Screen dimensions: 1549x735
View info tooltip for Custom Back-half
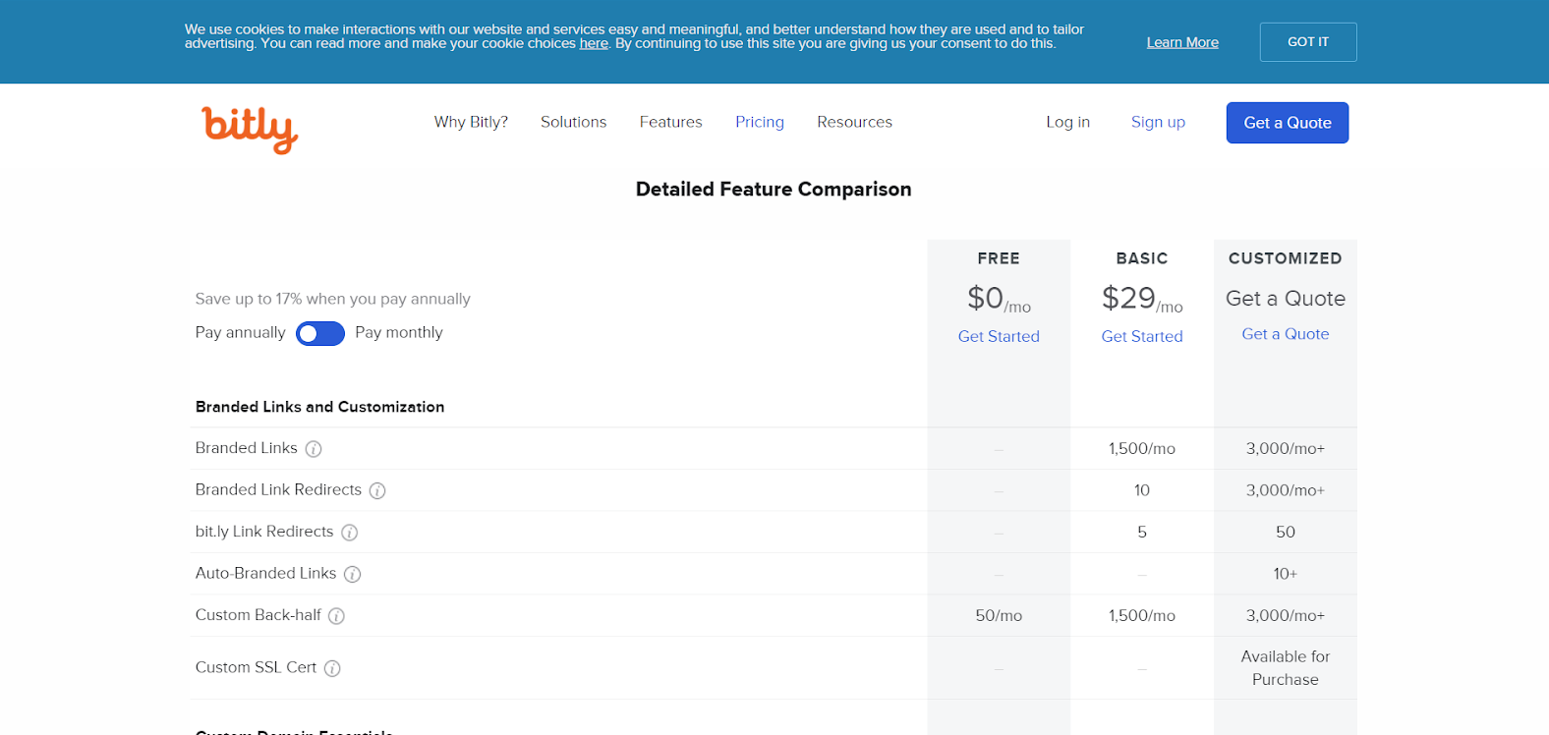[336, 616]
